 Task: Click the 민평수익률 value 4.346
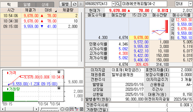(124, 44)
